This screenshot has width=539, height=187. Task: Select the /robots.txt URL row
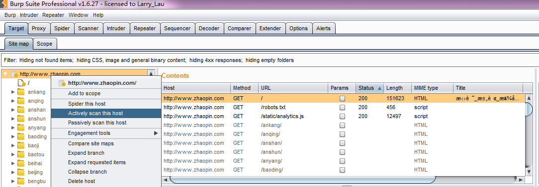pos(343,108)
